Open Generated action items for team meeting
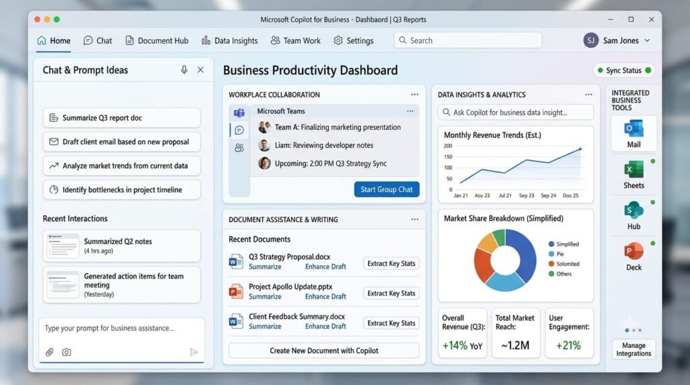The height and width of the screenshot is (385, 690). [121, 285]
